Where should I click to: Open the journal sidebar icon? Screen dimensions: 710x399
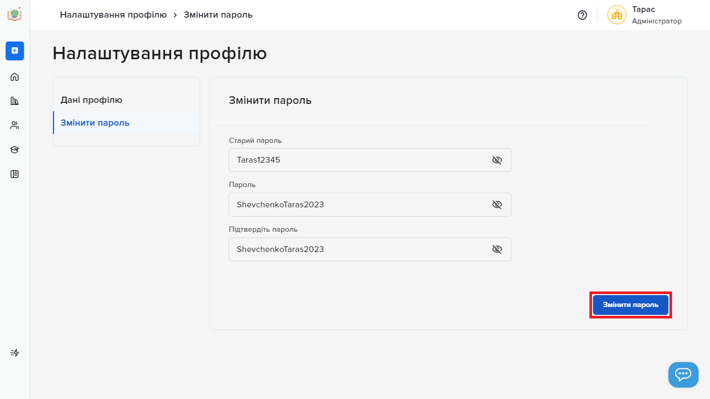[x=15, y=174]
